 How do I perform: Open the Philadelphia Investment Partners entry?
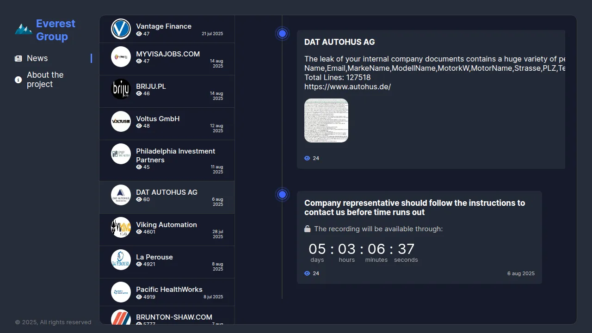click(x=175, y=155)
